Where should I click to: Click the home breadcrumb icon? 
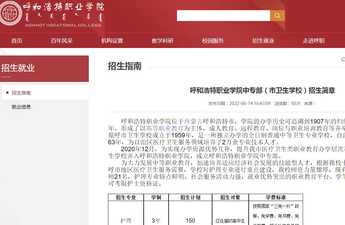pos(343,60)
